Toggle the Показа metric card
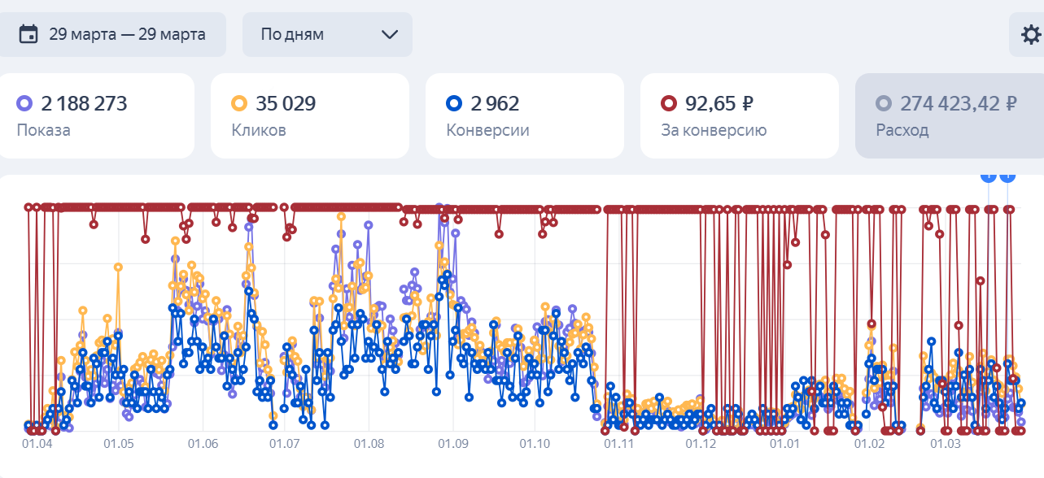 coord(97,116)
